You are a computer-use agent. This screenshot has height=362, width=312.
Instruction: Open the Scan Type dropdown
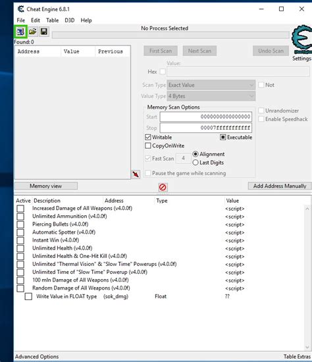pos(211,85)
